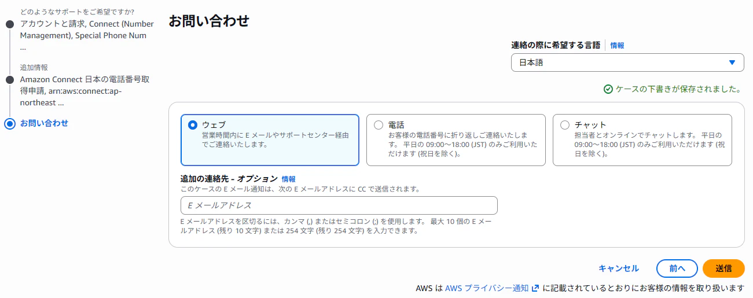Screen dimensions: 753x298
Task: Go to the お問い合わせ step in the sidebar
Action: [44, 123]
